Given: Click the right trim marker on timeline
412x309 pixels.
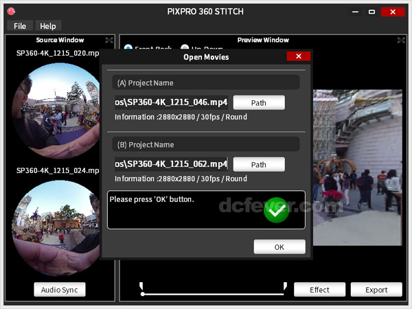Looking at the screenshot, I should [285, 286].
